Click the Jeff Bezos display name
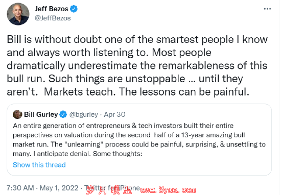The width and height of the screenshot is (281, 195). click(52, 9)
